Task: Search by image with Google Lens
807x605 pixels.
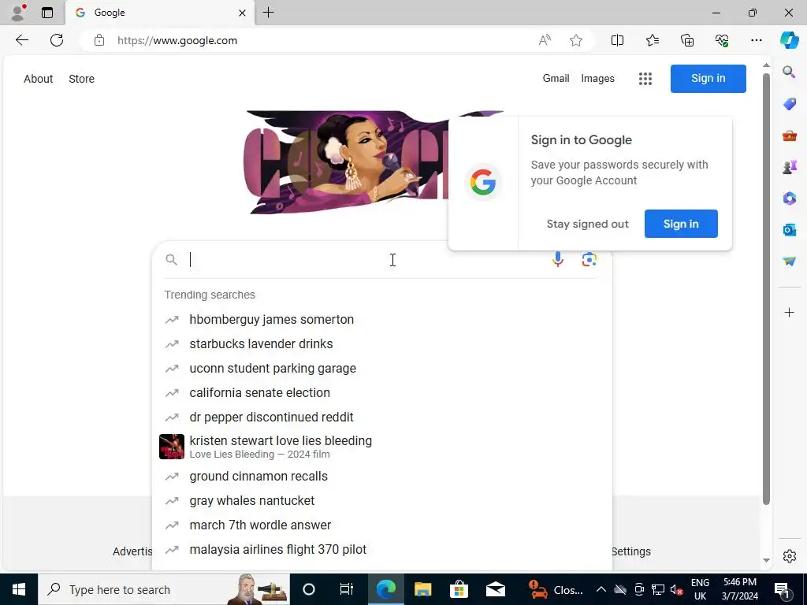Action: pos(589,259)
